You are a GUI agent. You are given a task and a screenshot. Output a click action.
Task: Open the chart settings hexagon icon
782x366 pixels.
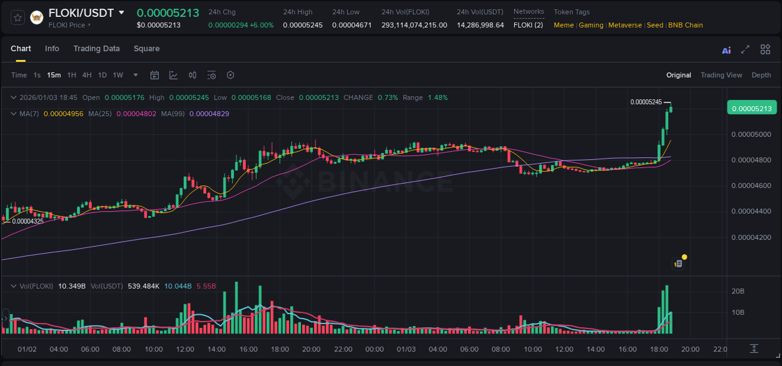pos(230,75)
